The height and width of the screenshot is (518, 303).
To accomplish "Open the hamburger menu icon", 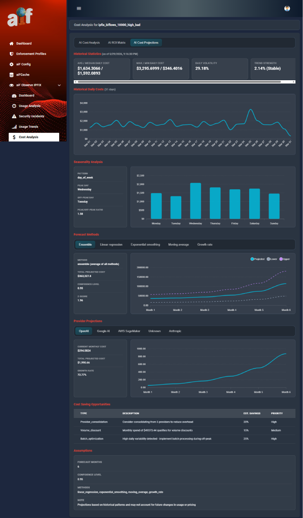I will [79, 8].
